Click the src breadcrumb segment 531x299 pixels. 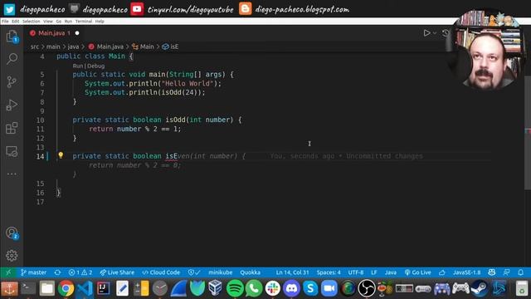tap(35, 47)
